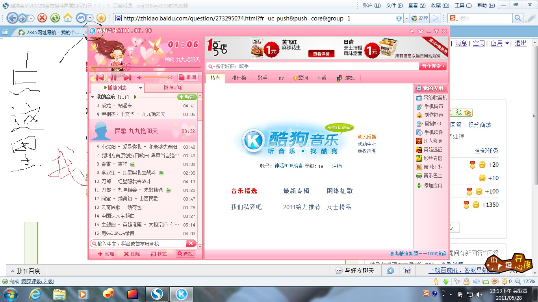Collapse the 我的音乐 playlist group
This screenshot has width=538, height=302.
coord(92,96)
